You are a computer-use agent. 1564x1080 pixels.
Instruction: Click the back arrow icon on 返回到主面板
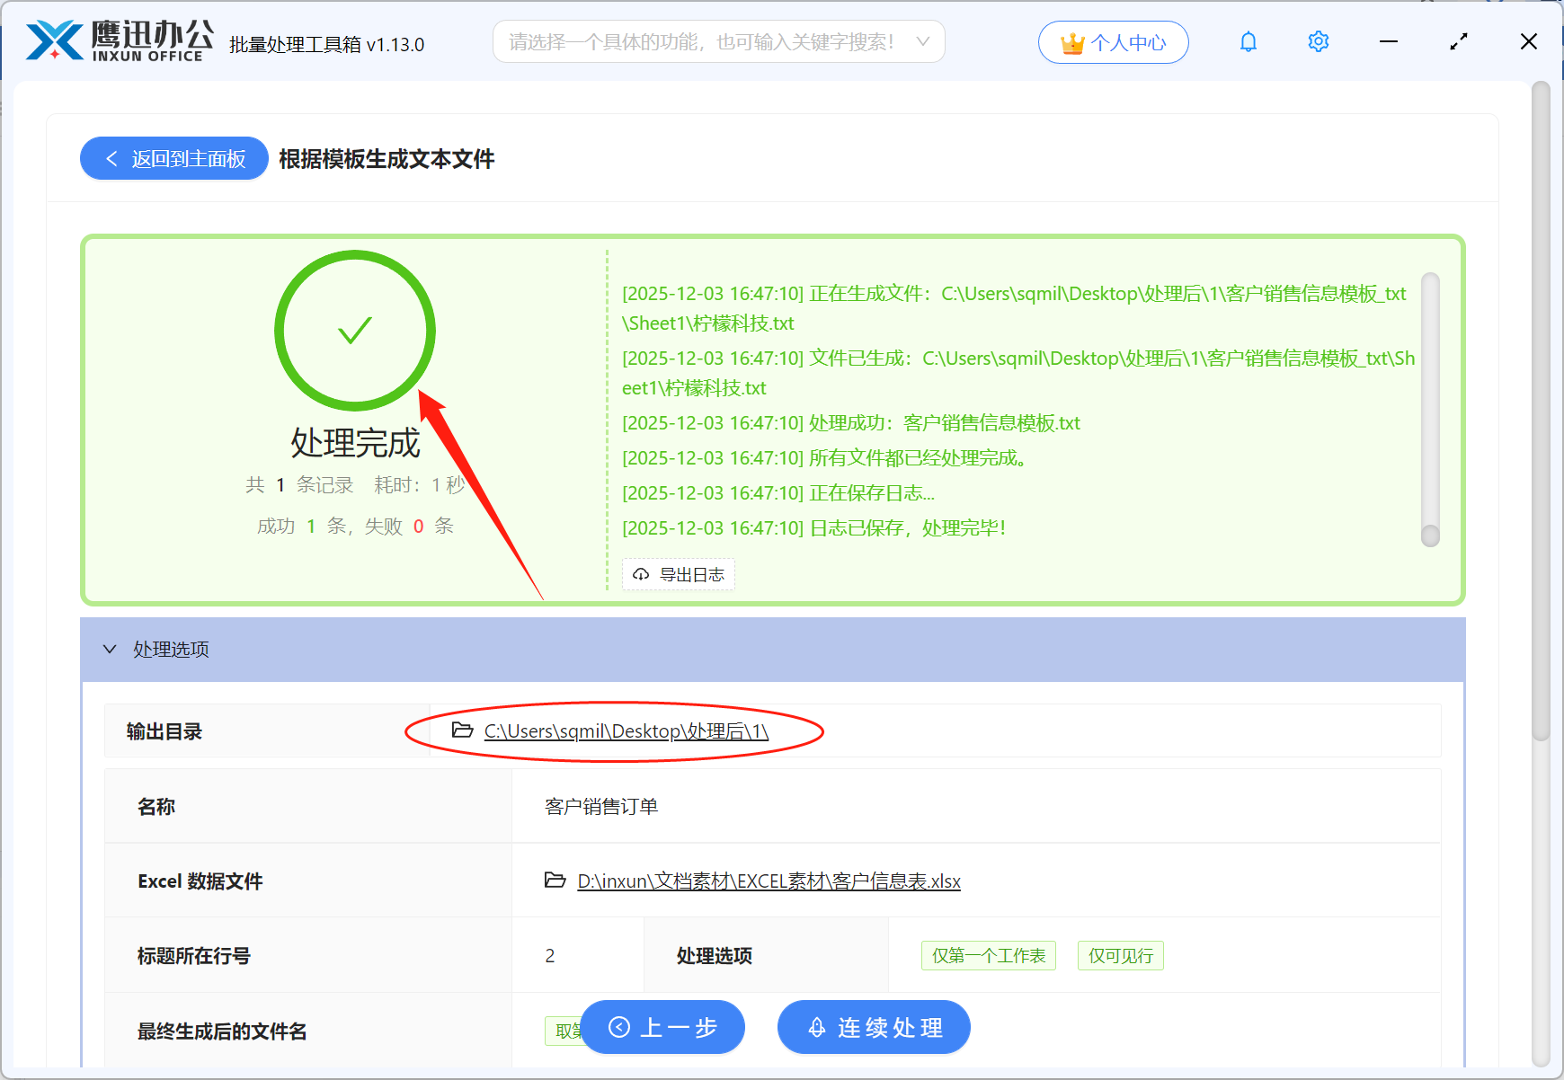(x=111, y=157)
